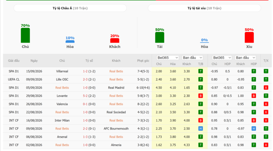Click the red B T/B badge in the Inter Milan row

pos(200,120)
